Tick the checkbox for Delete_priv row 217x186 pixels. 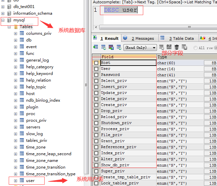click(x=96, y=99)
